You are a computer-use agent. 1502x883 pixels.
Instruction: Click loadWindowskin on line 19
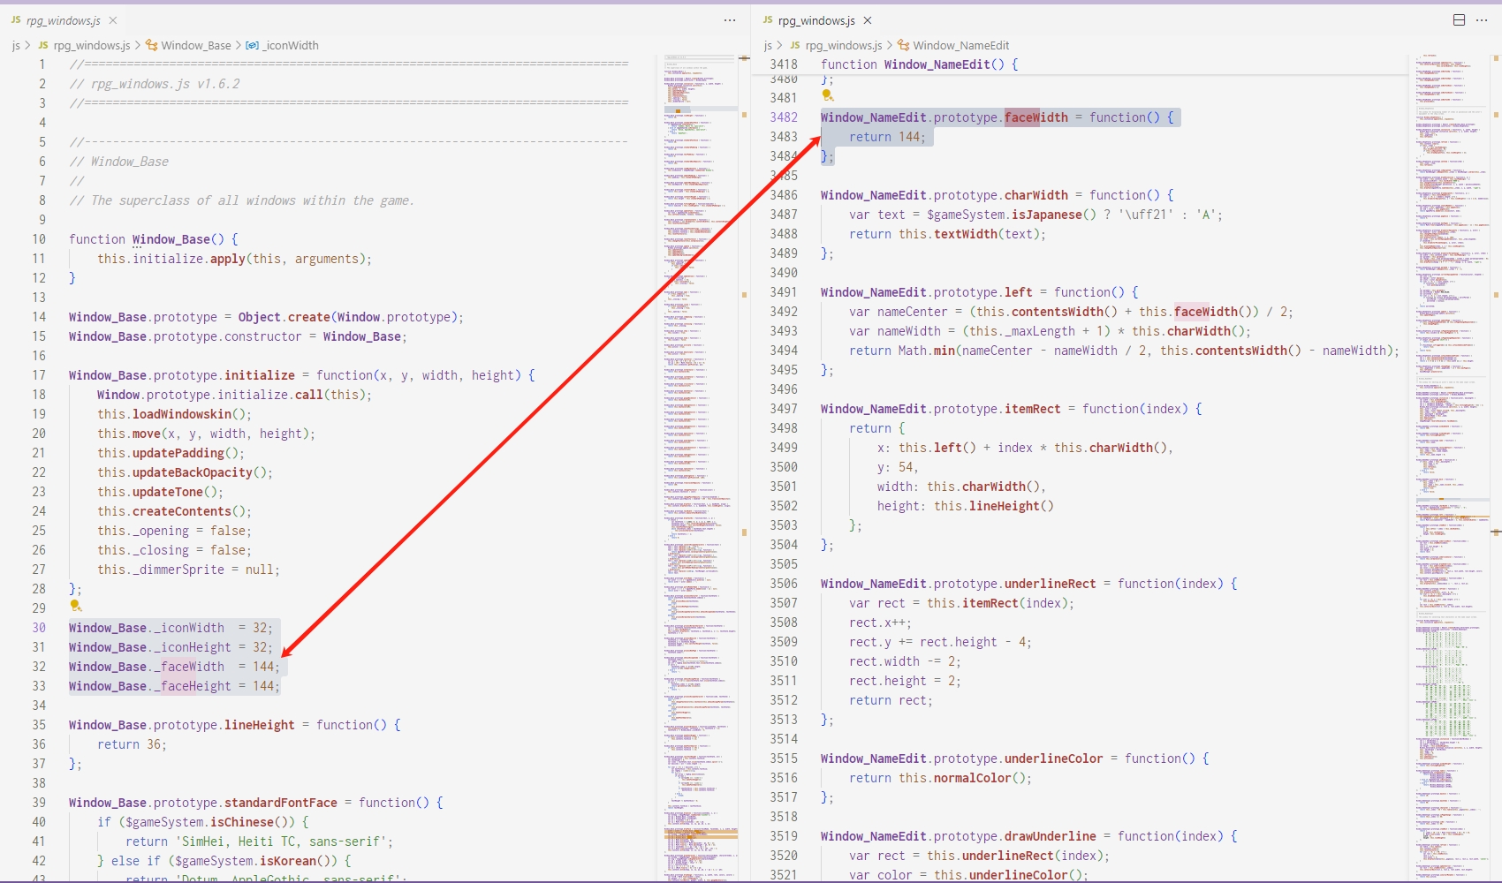182,414
